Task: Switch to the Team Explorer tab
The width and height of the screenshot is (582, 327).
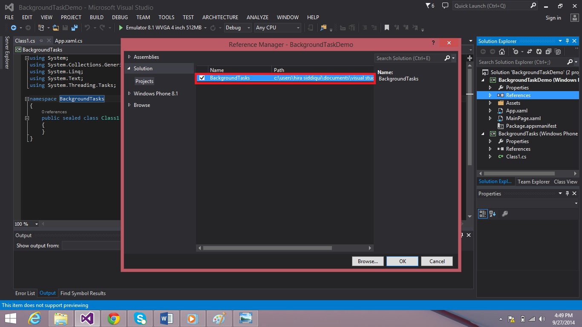Action: (533, 182)
